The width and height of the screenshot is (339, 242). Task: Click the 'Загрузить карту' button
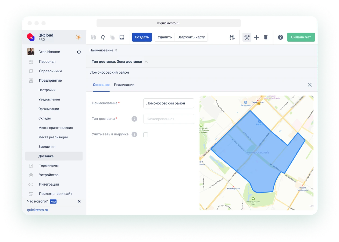(x=191, y=37)
